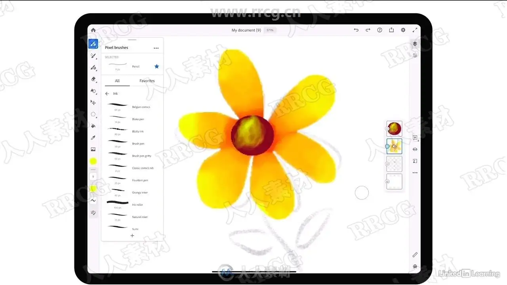Select the Pixel brushes tool
This screenshot has height=285, width=507.
click(x=93, y=44)
